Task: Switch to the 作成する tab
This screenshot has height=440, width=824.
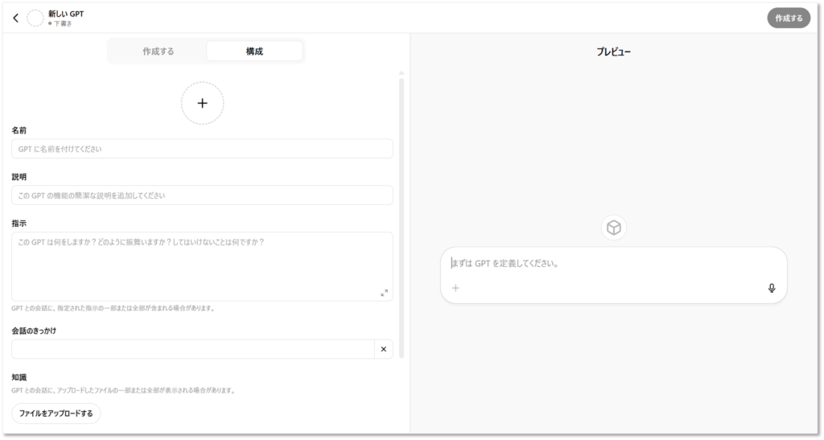Action: click(x=159, y=51)
